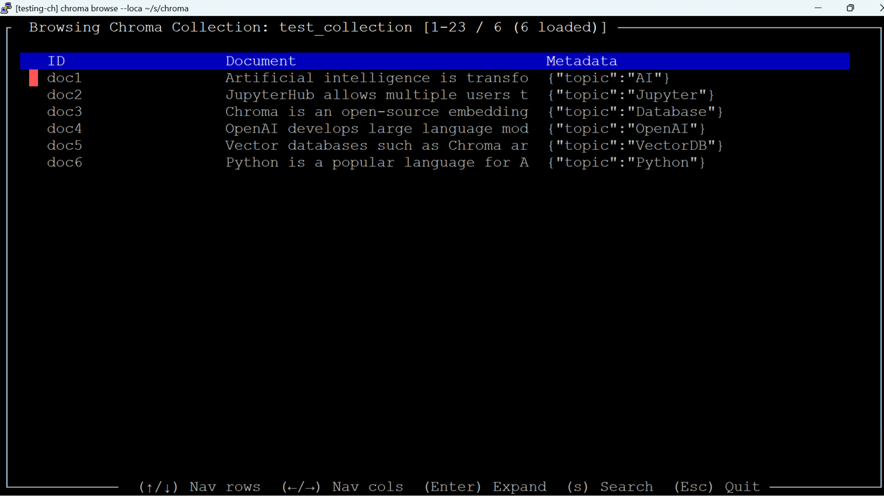
Task: Click the (s) Search hint
Action: pos(610,487)
